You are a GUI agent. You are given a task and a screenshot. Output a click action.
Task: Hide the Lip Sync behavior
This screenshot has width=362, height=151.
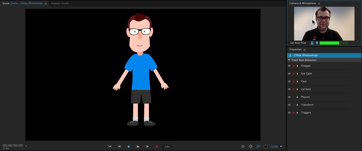coord(289,89)
